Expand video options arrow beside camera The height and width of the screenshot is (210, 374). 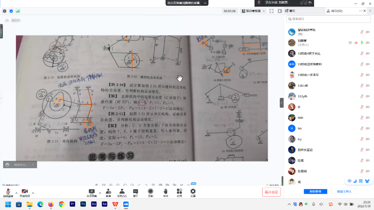click(x=33, y=193)
